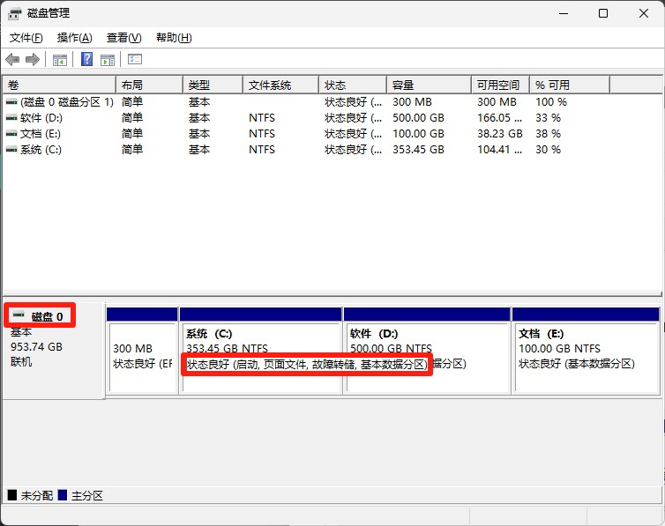This screenshot has height=526, width=665.
Task: Click the Disk Management title bar icon
Action: click(14, 13)
